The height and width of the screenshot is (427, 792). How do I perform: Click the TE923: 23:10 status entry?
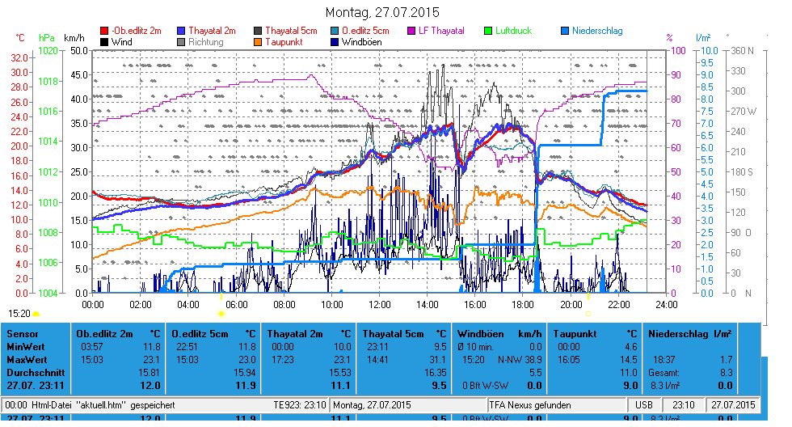[300, 405]
